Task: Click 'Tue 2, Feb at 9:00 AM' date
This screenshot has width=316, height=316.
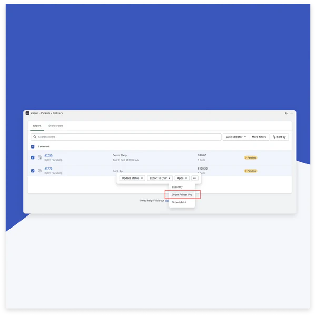Action: pos(126,160)
